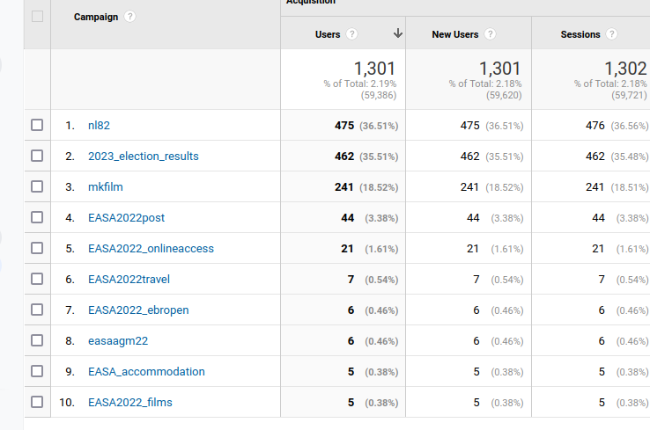Click the Users value 241 for mkfilm

pos(344,187)
